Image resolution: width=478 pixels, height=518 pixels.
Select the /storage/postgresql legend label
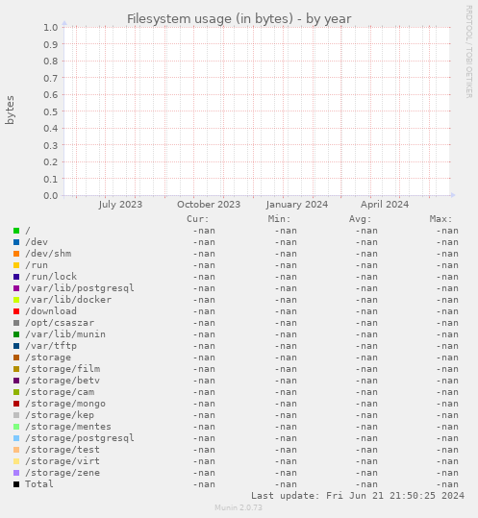[x=80, y=438]
